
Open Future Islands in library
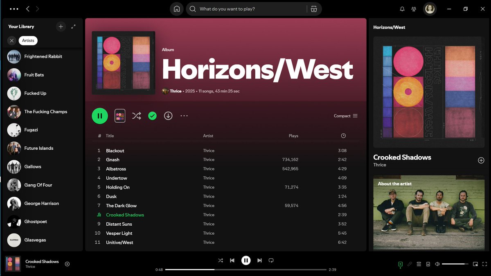coord(43,148)
